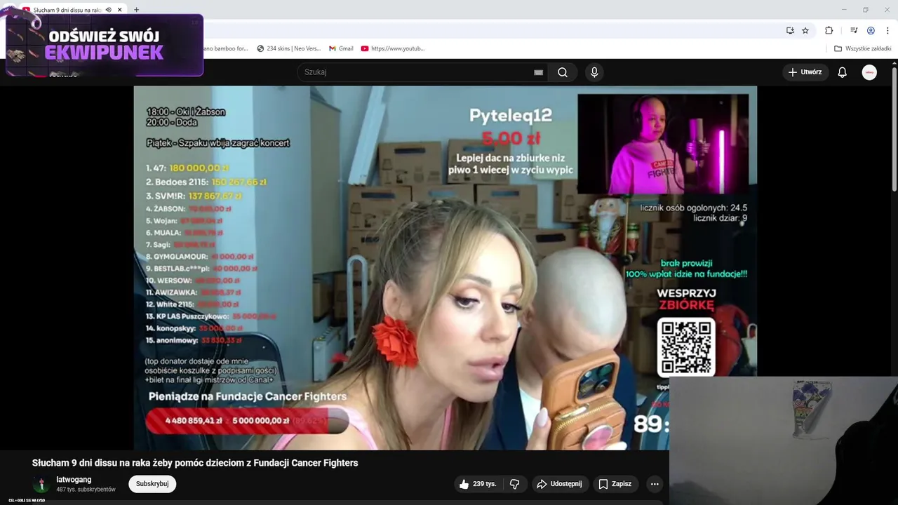Open Chrome media controls icon

[x=854, y=30]
